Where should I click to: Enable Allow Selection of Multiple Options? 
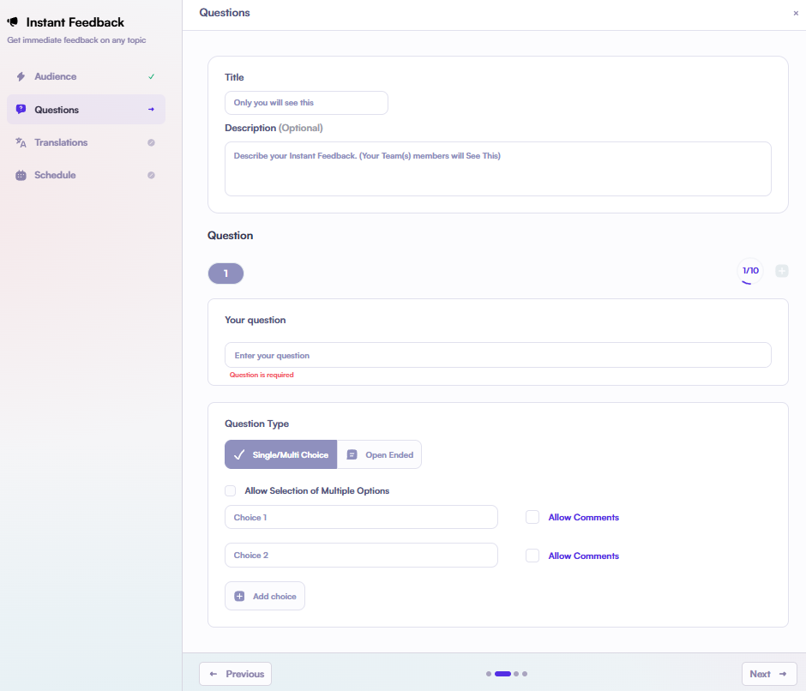[230, 491]
